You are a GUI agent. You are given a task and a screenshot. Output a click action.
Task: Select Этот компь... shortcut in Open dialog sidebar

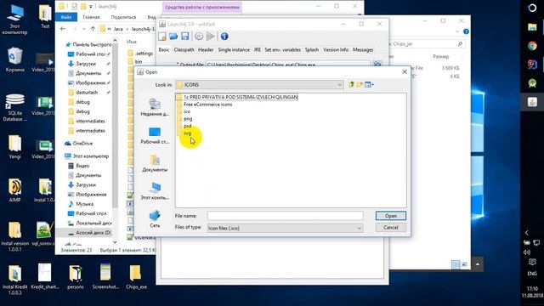[x=155, y=190]
